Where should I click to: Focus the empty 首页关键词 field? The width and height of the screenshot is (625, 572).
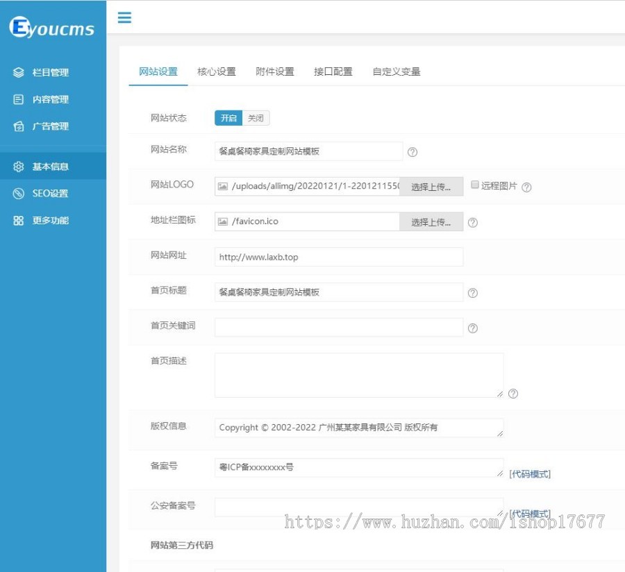click(339, 328)
